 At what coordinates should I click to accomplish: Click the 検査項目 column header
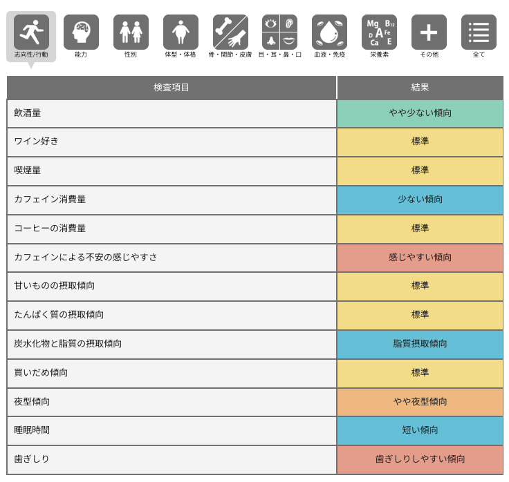point(172,88)
